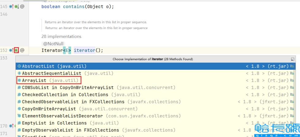This screenshot has width=300, height=137.
Task: Click the library icon on the COWSubList row
Action: pyautogui.click(x=292, y=87)
